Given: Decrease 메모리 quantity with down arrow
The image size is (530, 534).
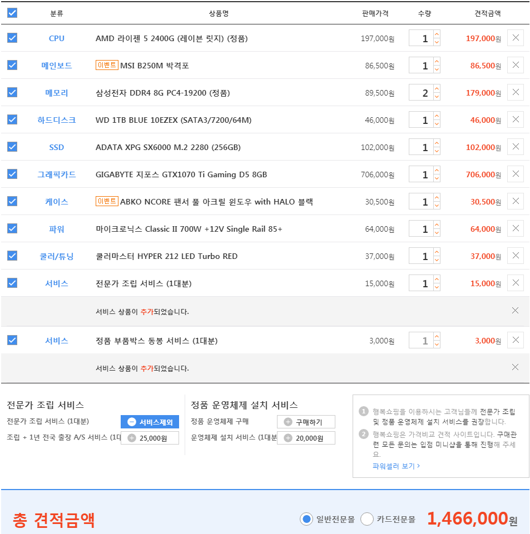Looking at the screenshot, I should click(437, 96).
